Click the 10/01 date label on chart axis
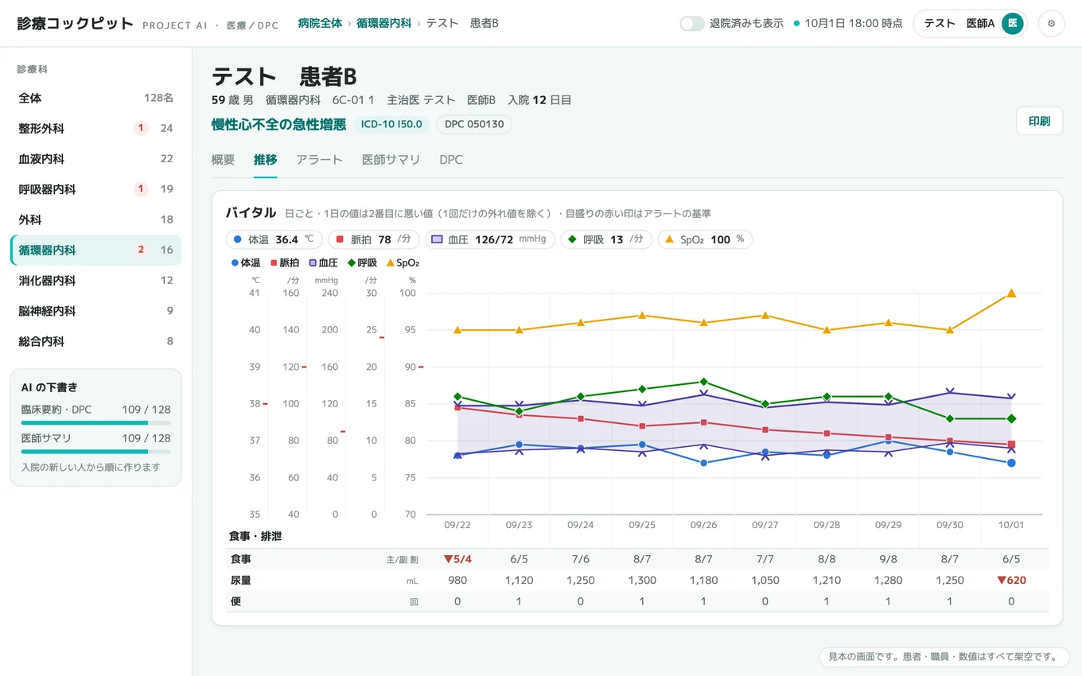 click(1011, 525)
